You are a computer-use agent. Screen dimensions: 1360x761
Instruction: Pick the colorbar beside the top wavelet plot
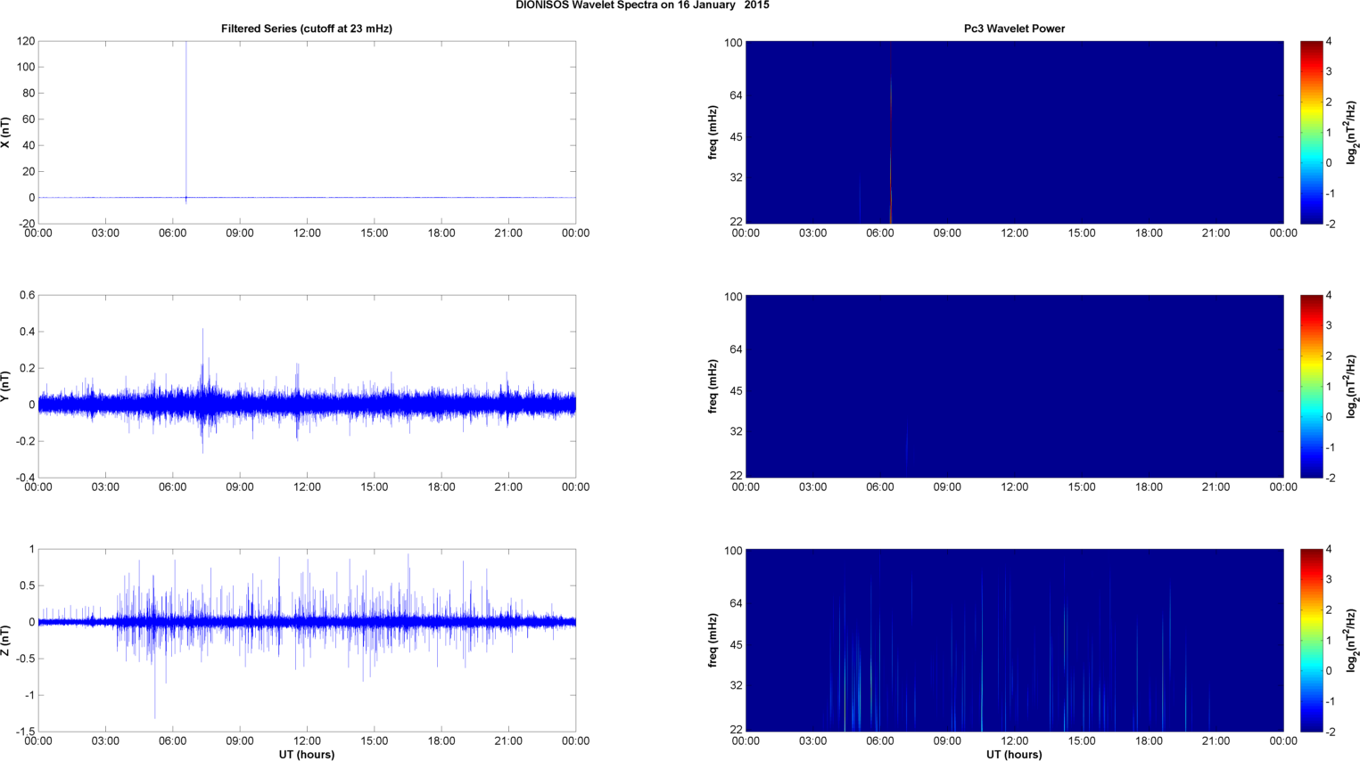tap(1311, 132)
